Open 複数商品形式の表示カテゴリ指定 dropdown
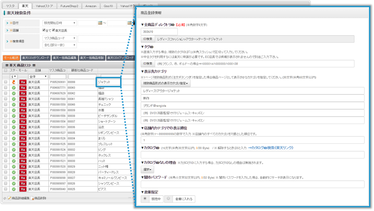This screenshot has width=374, height=211. click(166, 83)
